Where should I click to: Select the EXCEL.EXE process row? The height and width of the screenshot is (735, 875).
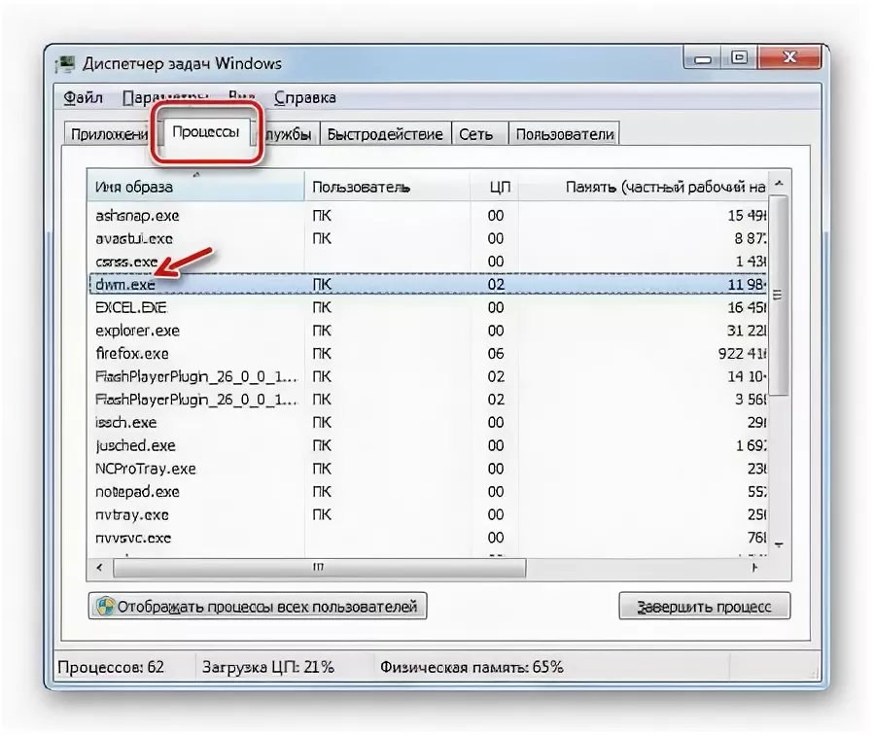coord(428,307)
